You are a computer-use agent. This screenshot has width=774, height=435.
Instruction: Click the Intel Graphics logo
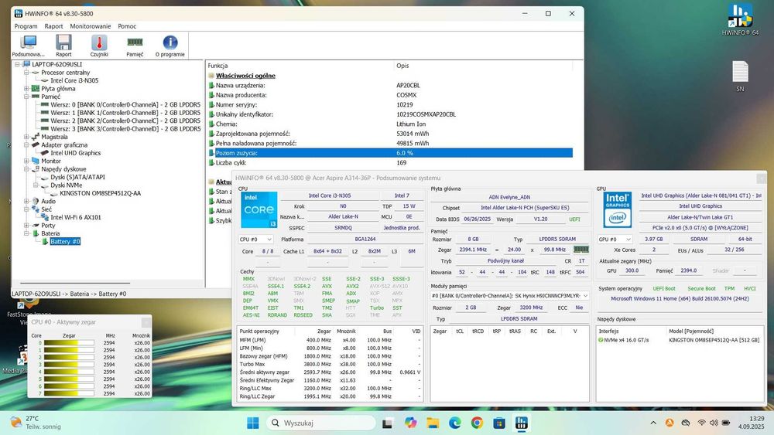(x=617, y=210)
